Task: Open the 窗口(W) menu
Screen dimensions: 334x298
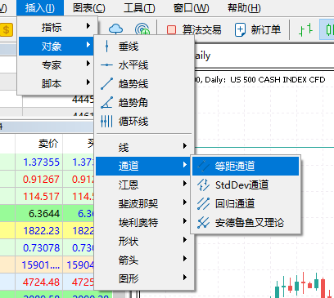Action: 191,8
